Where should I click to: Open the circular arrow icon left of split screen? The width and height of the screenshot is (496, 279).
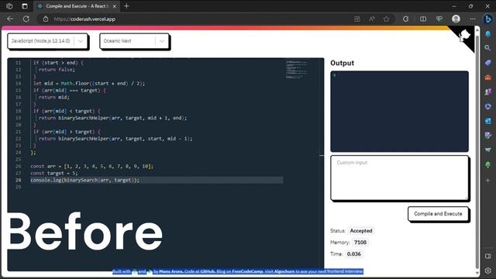tap(406, 19)
